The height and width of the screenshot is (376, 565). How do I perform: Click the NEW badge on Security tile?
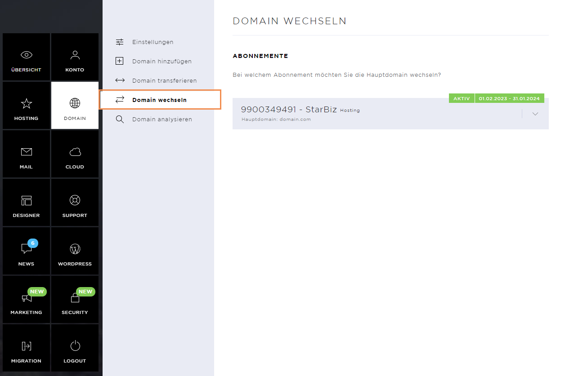pos(85,292)
